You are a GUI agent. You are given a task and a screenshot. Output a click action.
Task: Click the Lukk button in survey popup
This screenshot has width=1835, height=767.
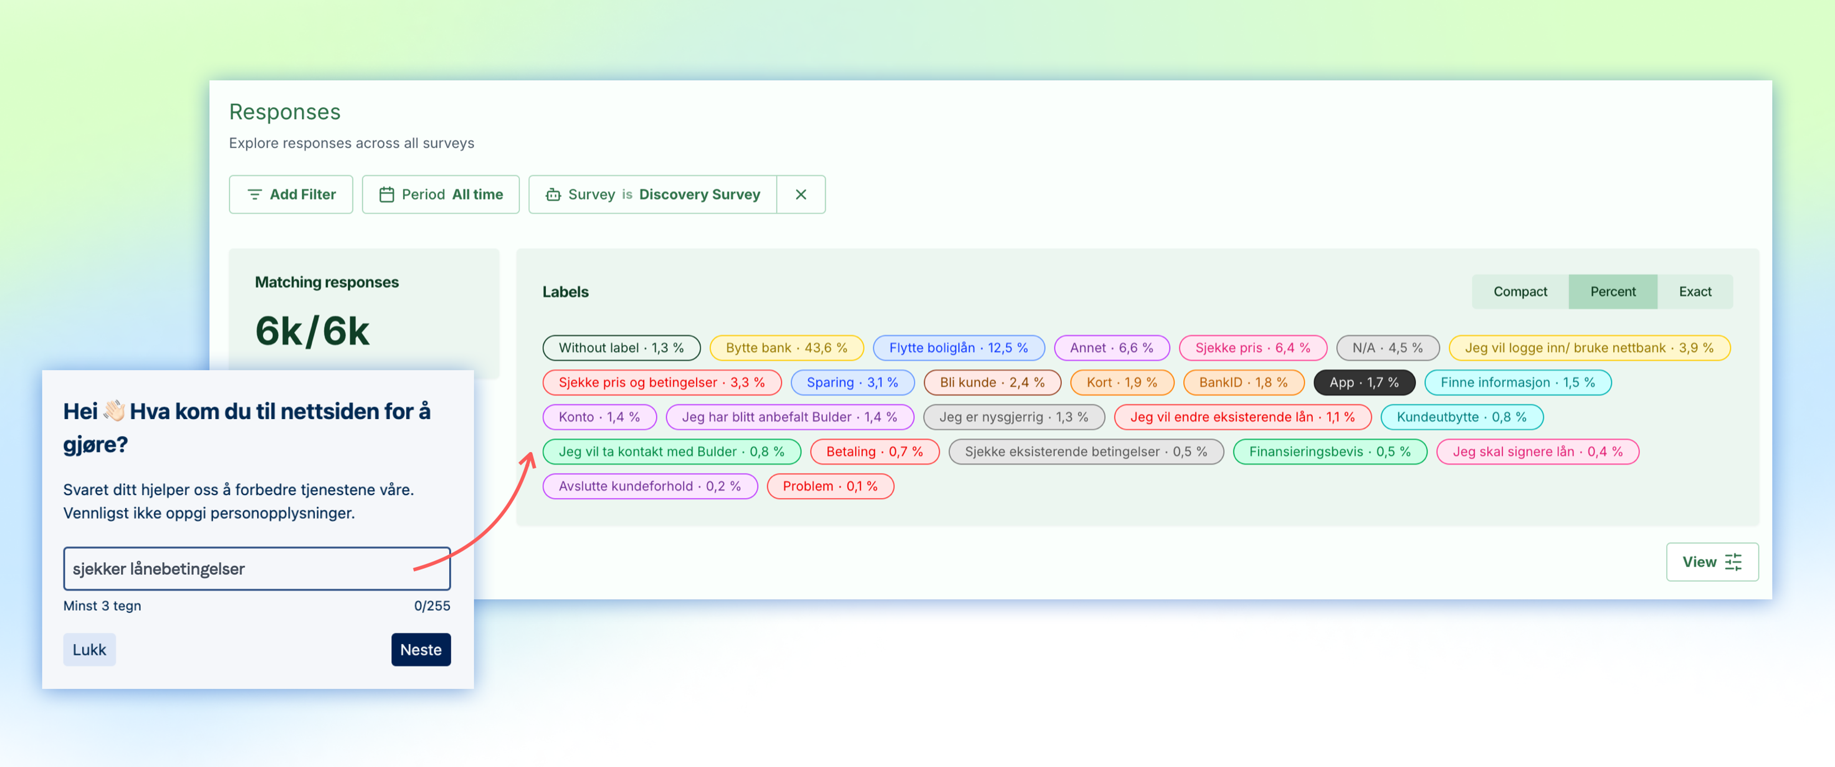(x=89, y=649)
